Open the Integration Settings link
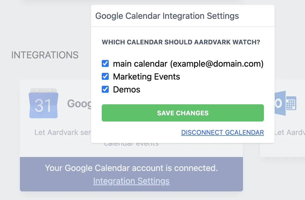 (x=131, y=181)
